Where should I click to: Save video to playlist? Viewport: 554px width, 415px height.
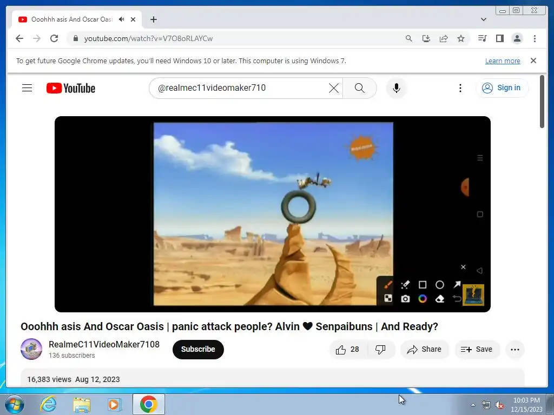click(477, 350)
